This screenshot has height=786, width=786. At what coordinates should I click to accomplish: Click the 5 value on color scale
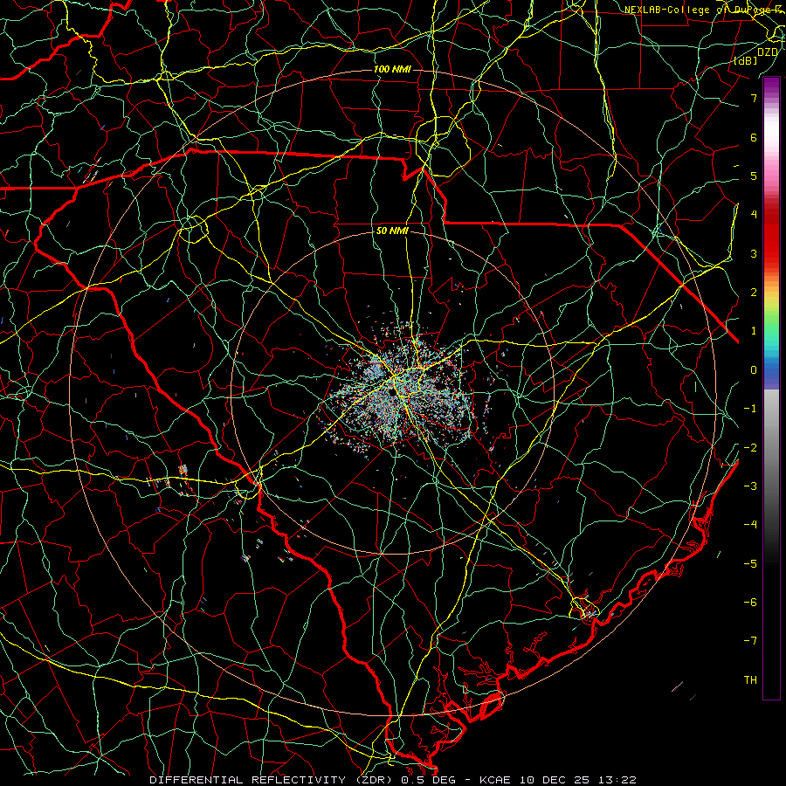point(754,176)
